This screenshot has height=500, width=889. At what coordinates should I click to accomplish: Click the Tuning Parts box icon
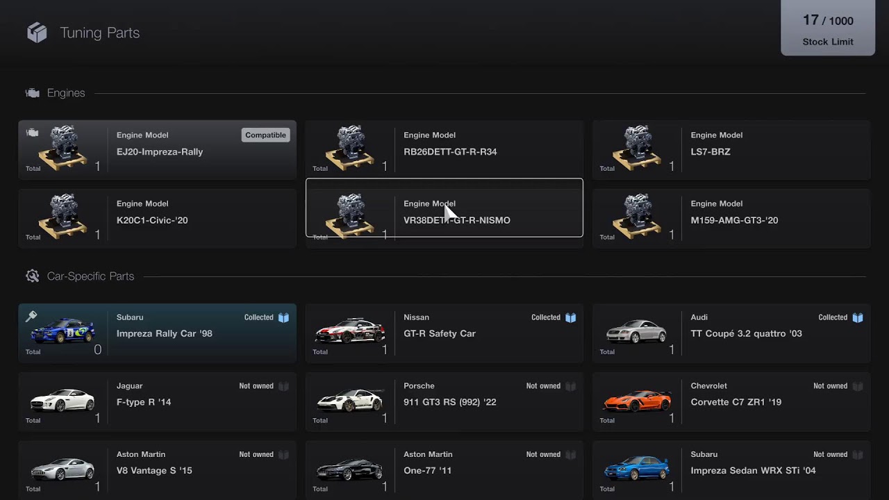(37, 33)
